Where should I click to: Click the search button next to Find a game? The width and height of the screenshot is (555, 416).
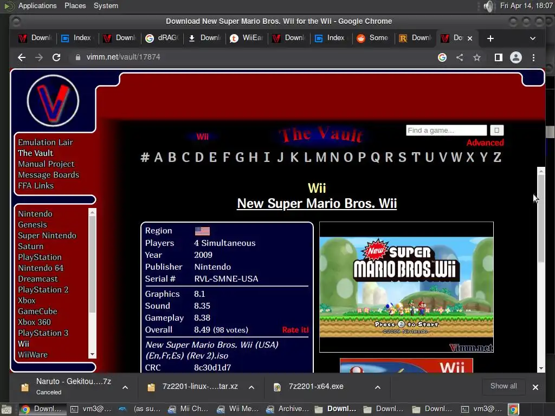pyautogui.click(x=496, y=130)
